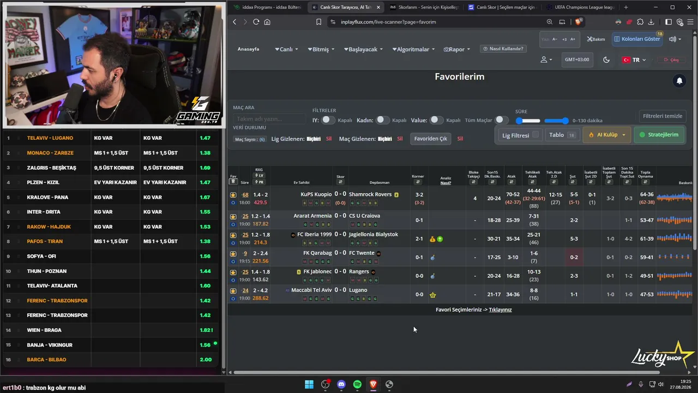Sort by the Korner column arrows
Screen dimensions: 698x393
(418, 182)
